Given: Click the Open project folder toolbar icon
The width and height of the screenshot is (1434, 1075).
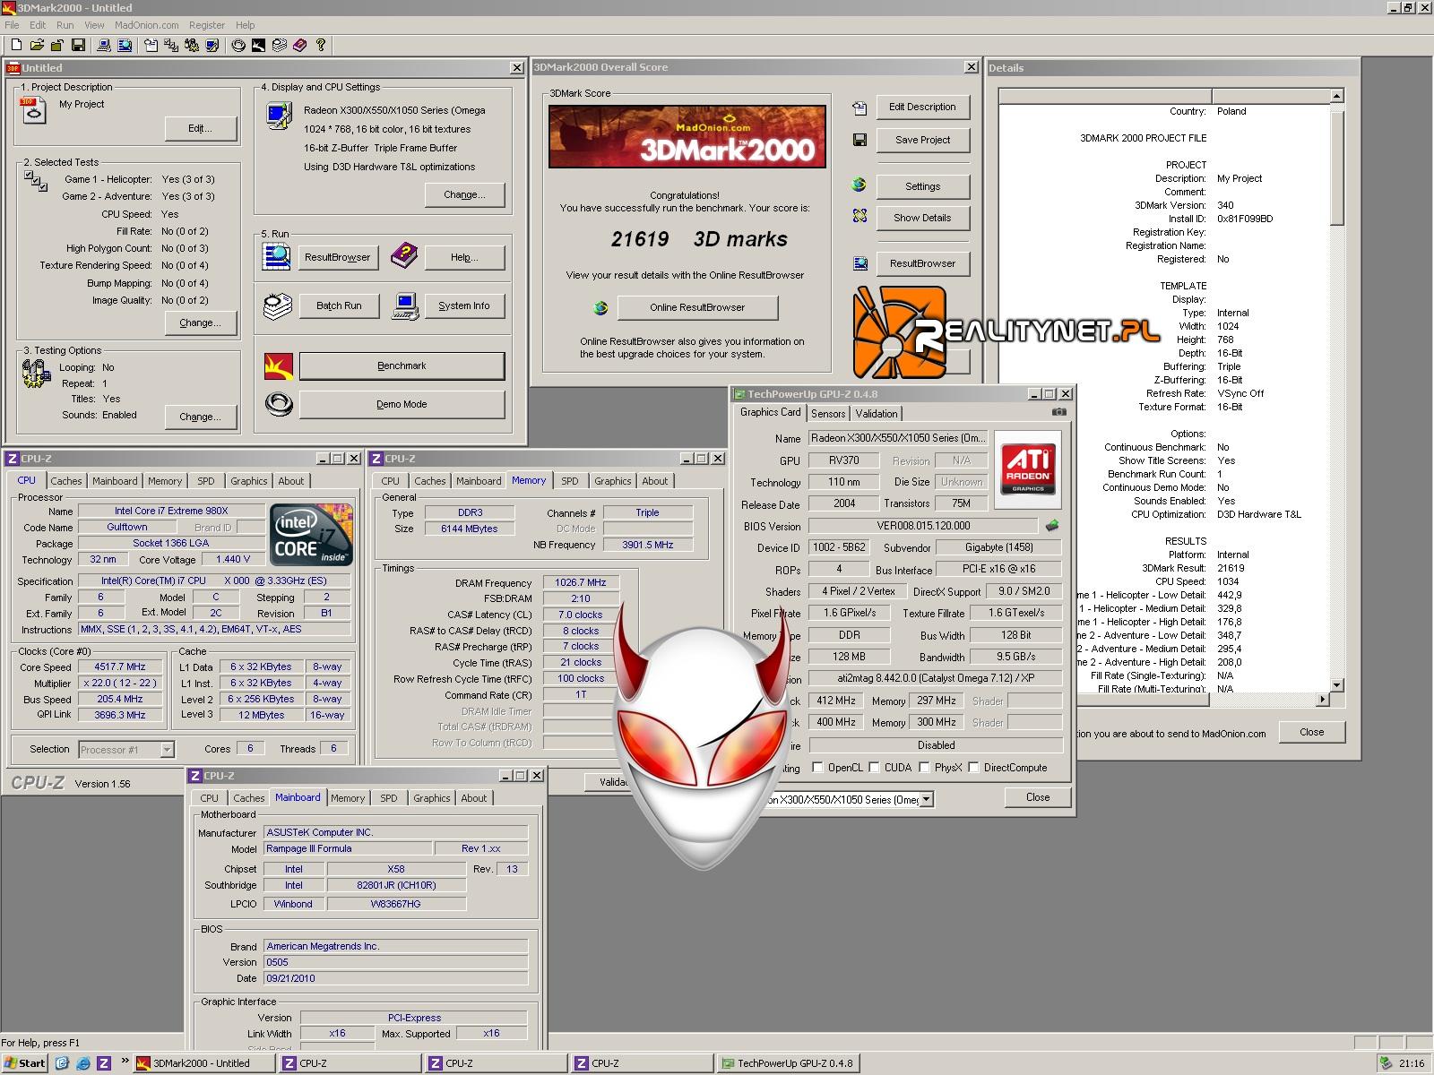Looking at the screenshot, I should 37,45.
